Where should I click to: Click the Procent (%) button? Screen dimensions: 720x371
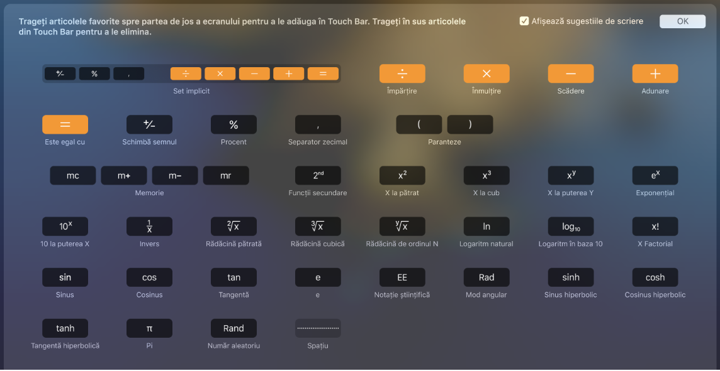(233, 124)
